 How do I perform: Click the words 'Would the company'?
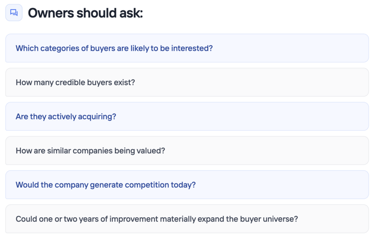(x=52, y=185)
